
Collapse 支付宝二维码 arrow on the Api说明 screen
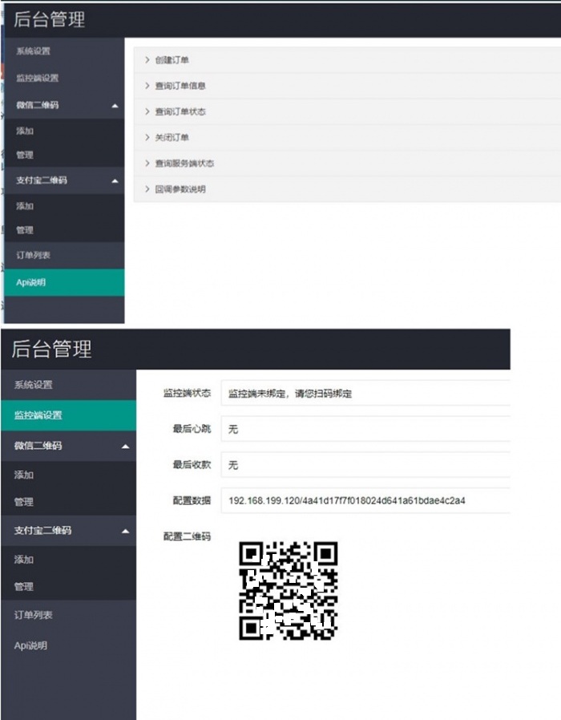[115, 181]
